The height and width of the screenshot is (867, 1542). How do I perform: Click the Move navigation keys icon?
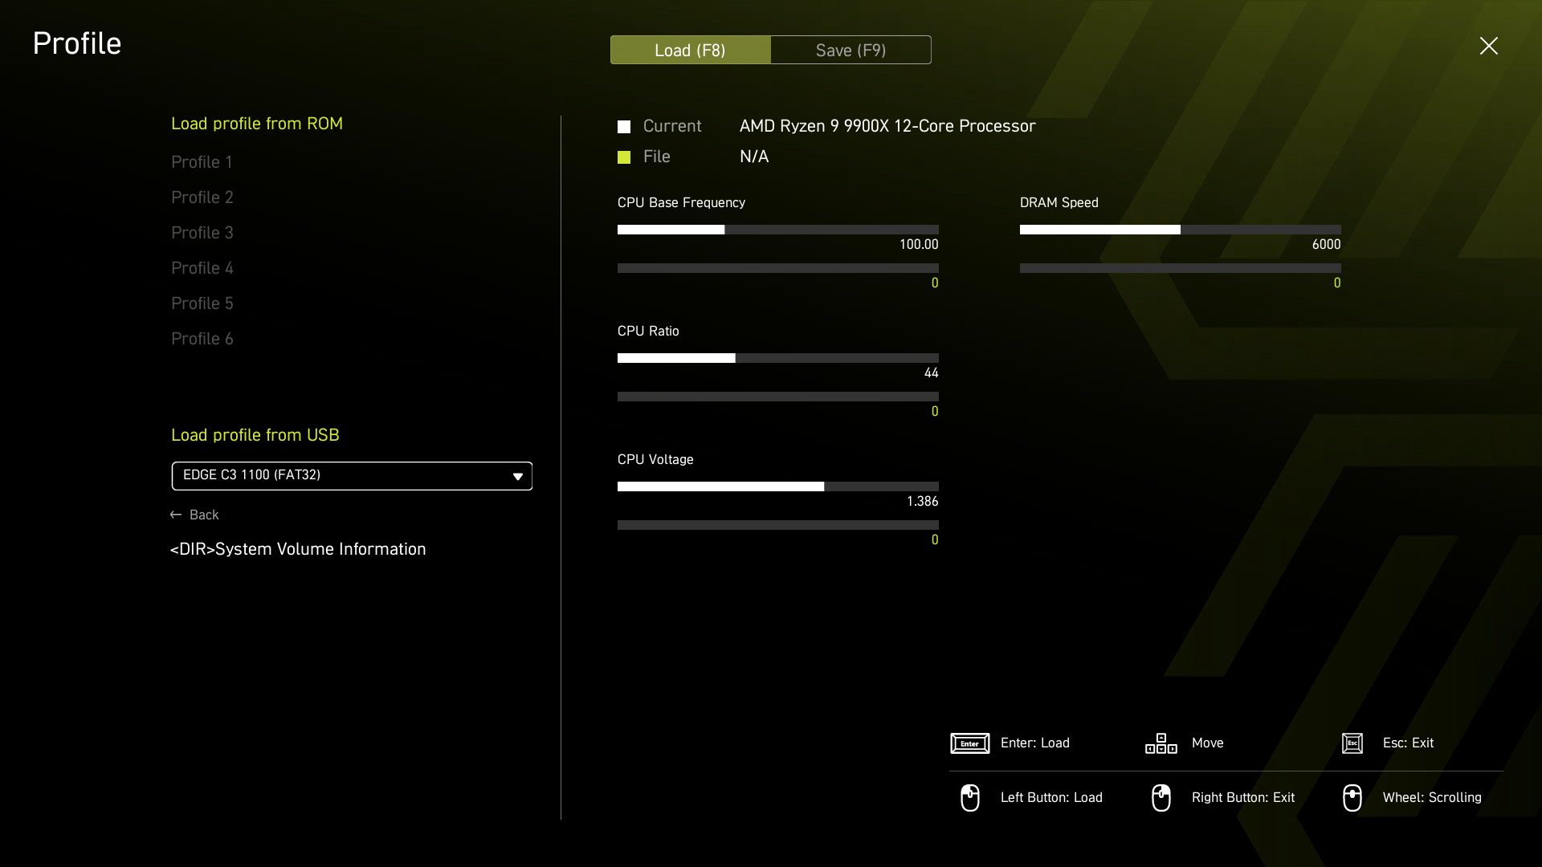point(1160,743)
